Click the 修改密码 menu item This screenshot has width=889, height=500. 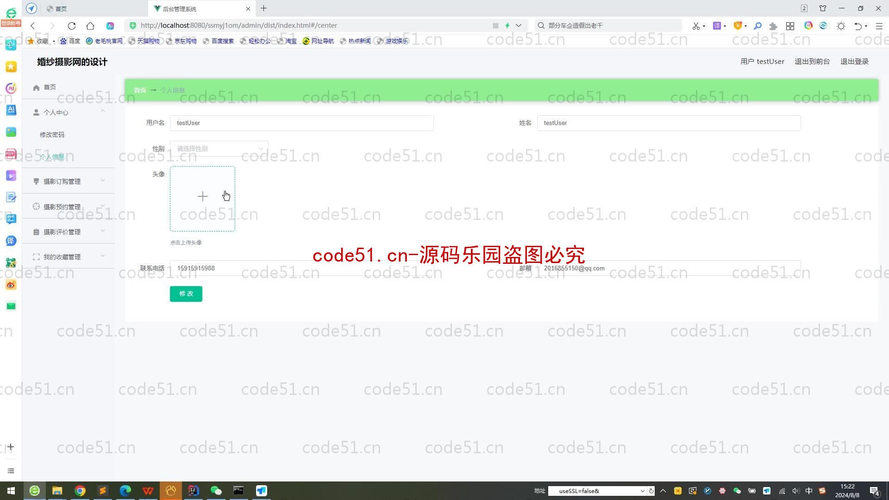[52, 134]
